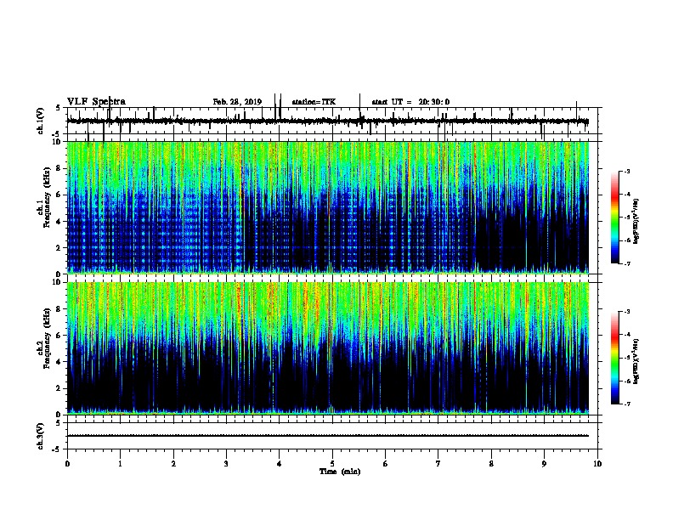Click the ch.2 spectrogram color scale bar
The image size is (673, 520).
(x=615, y=358)
